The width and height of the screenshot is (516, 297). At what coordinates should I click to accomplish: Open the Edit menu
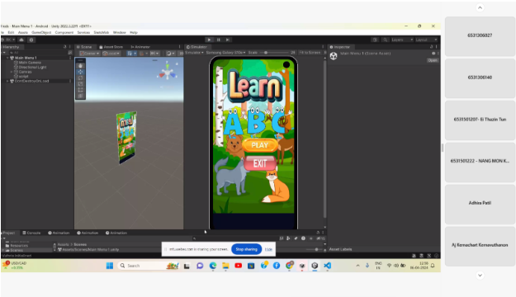[11, 32]
